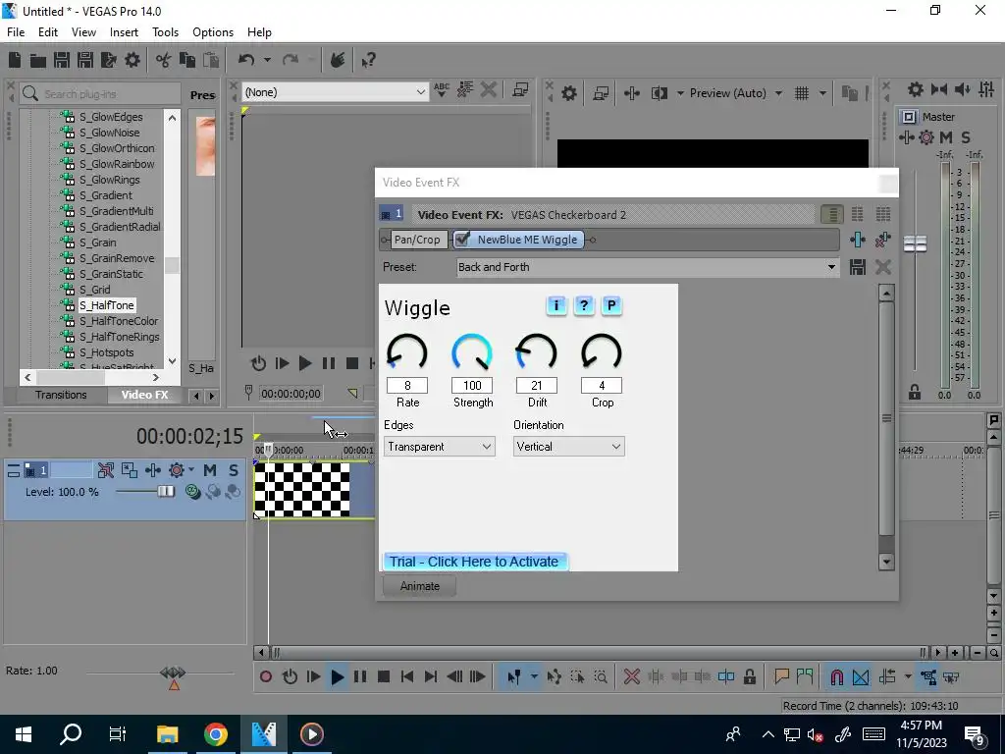Click Trial - Click Here to Activate

tap(474, 562)
